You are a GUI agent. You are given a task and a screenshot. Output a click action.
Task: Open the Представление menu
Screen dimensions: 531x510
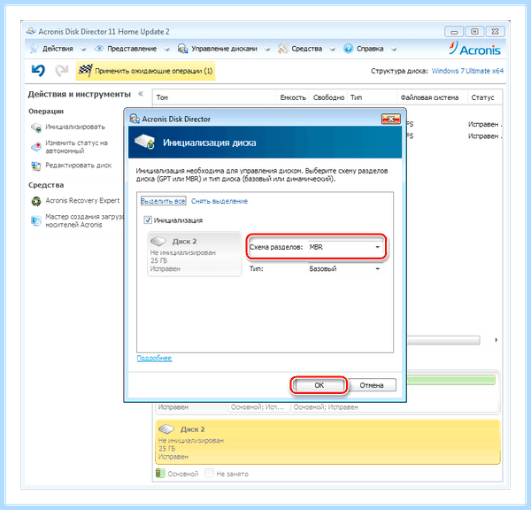tap(132, 49)
